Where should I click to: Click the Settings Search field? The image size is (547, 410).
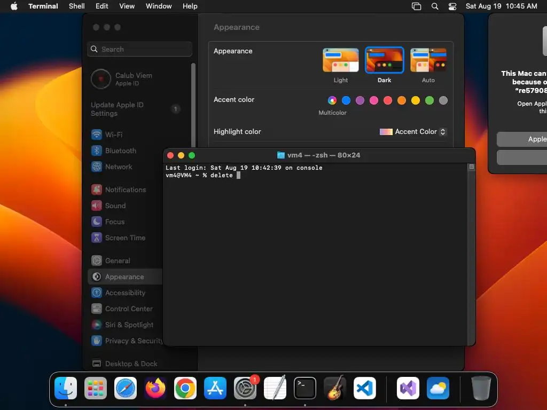pyautogui.click(x=139, y=49)
